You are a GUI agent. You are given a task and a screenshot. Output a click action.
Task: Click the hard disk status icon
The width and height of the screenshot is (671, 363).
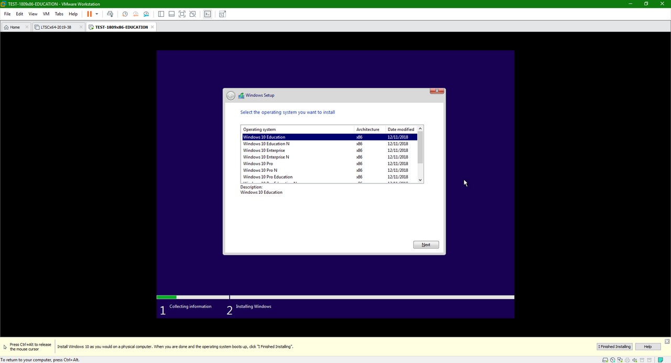click(605, 360)
